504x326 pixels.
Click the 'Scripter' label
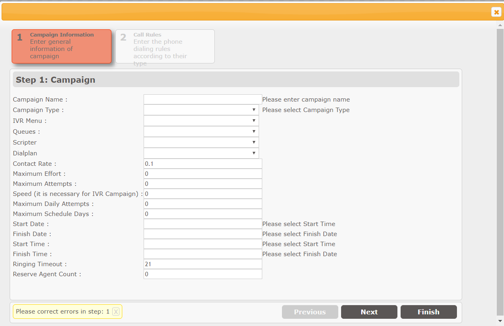click(25, 143)
